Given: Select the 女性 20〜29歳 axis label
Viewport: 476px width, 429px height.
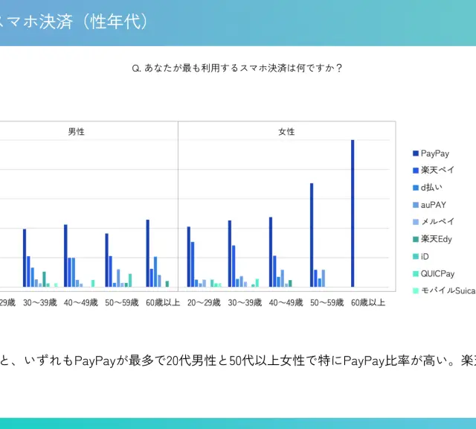Looking at the screenshot, I should point(204,302).
